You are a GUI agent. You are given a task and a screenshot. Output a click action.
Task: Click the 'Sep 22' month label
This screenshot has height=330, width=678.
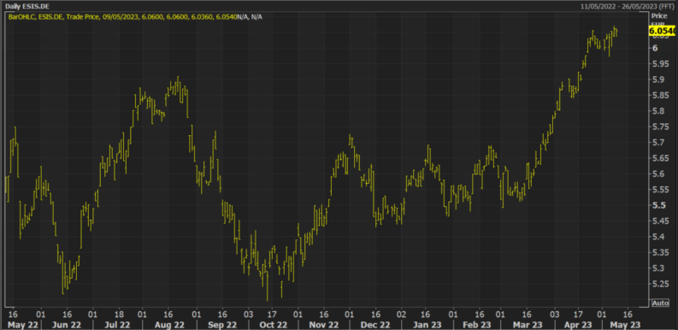[221, 324]
